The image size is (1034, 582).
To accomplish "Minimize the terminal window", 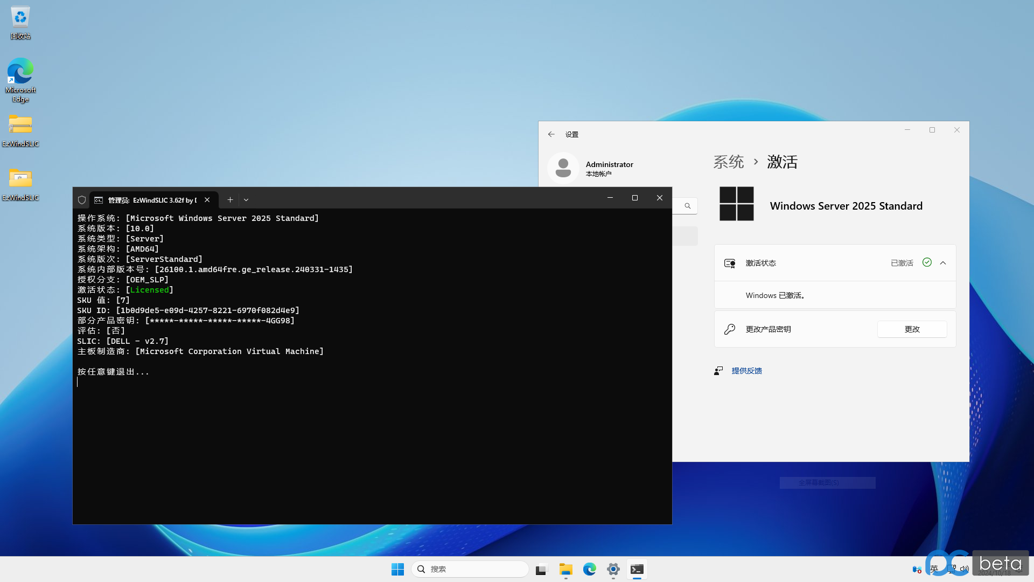I will click(x=610, y=198).
